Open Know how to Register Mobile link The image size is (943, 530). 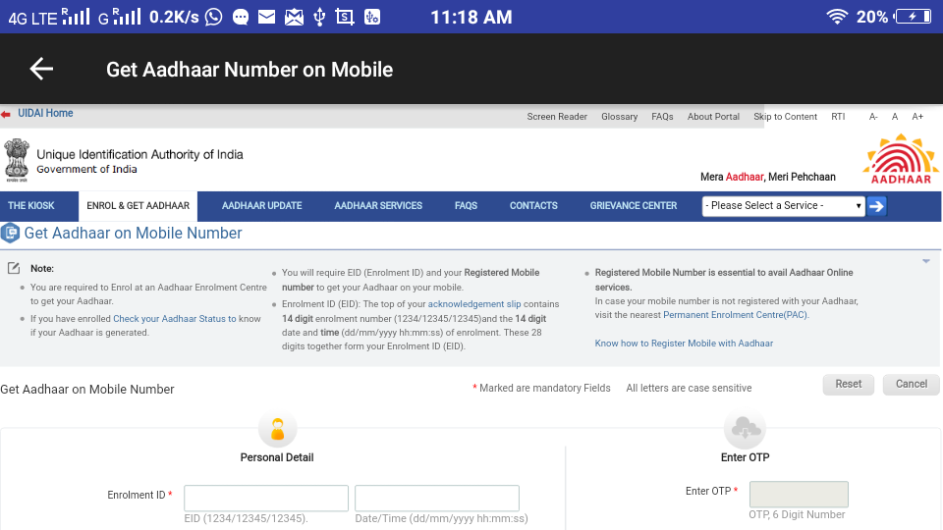point(684,344)
